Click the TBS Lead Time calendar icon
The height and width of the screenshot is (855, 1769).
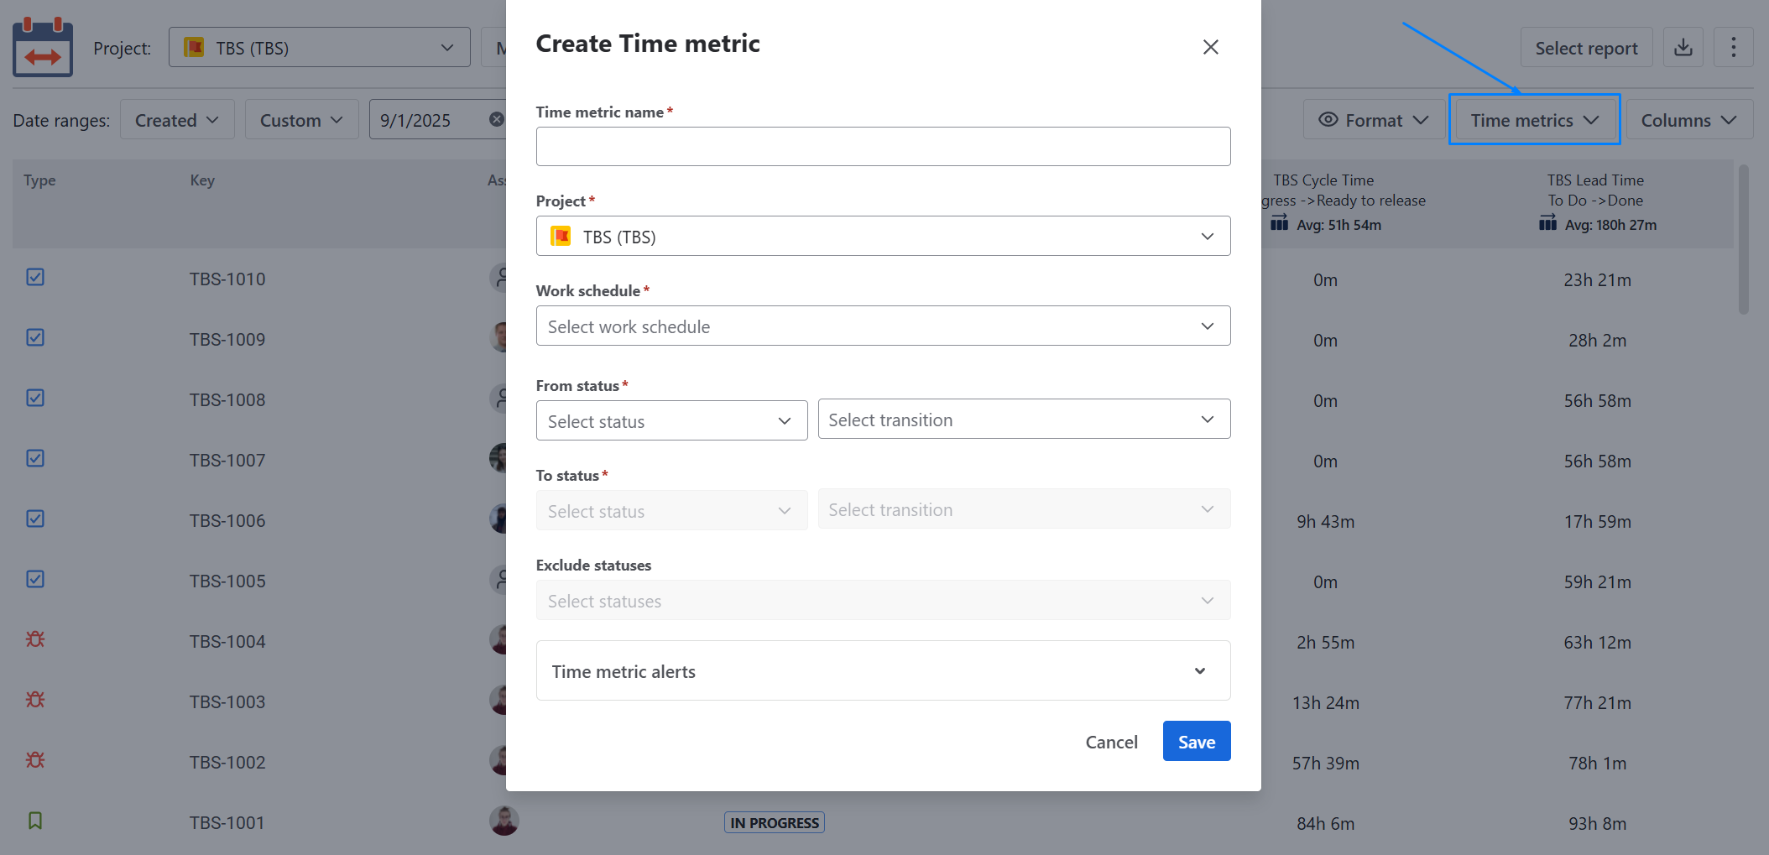(x=1547, y=223)
